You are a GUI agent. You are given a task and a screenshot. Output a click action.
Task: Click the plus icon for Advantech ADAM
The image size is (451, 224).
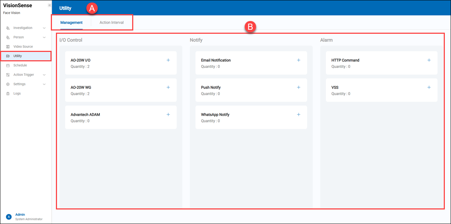coord(168,115)
